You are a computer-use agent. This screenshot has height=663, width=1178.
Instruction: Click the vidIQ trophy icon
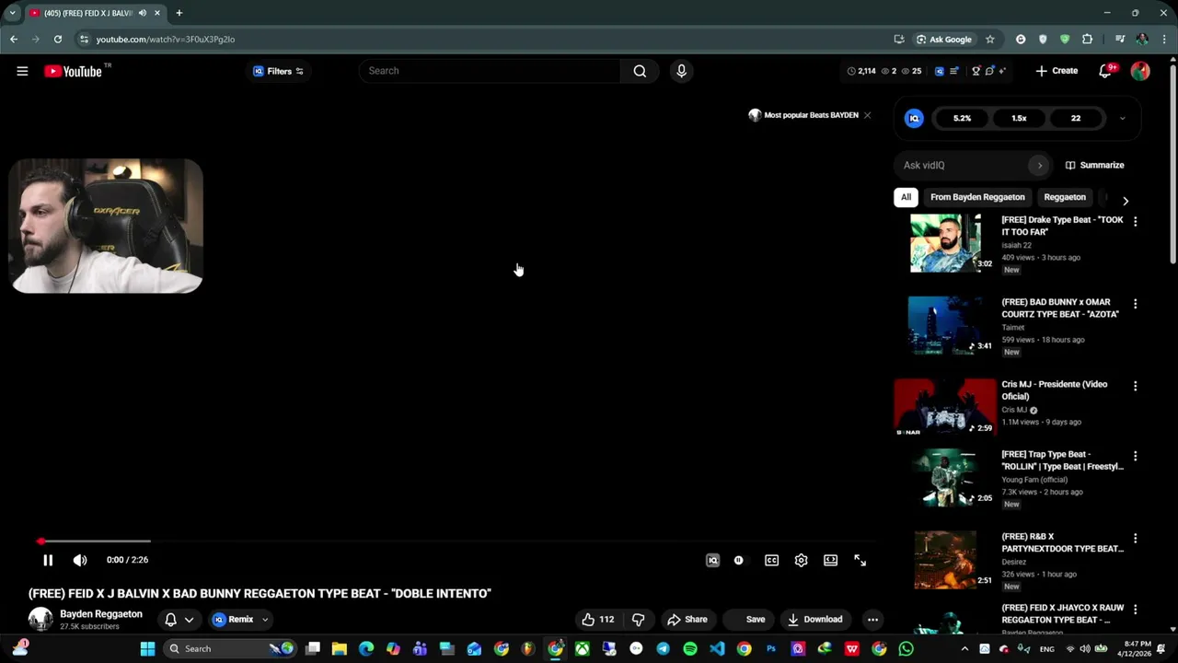(x=976, y=71)
